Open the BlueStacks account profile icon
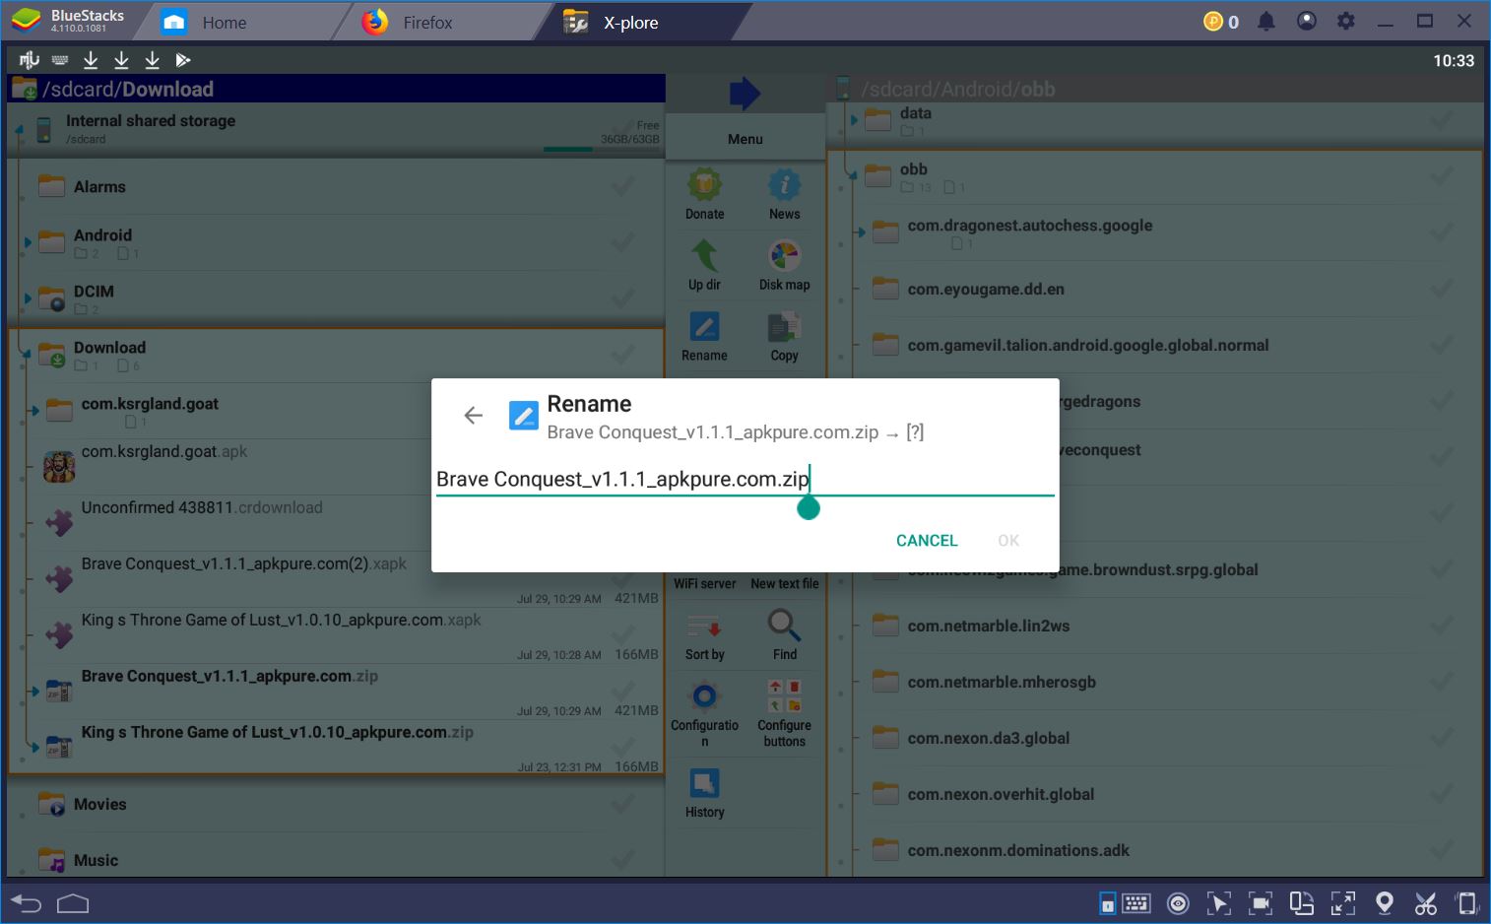The image size is (1491, 924). pyautogui.click(x=1307, y=22)
